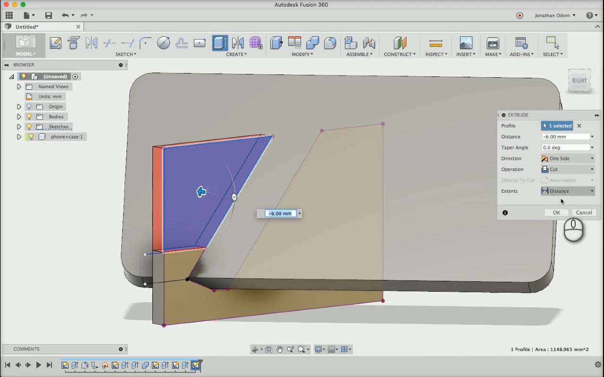The image size is (604, 377).
Task: Click the Save icon in top bar
Action: coord(48,16)
